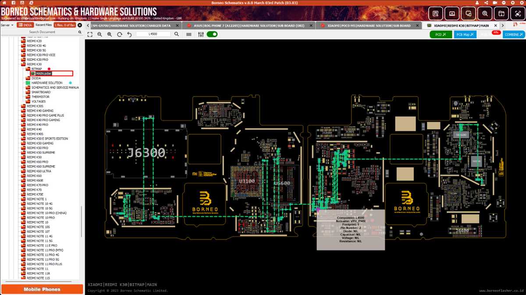526x295 pixels.
Task: Click the component search box showing L4500
Action: tap(153, 34)
